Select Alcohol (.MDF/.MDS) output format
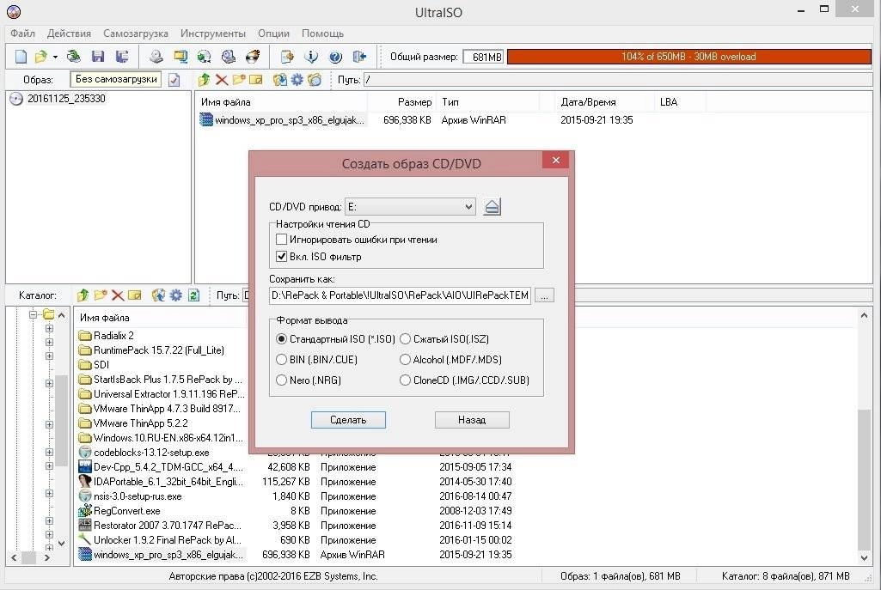 (x=405, y=359)
